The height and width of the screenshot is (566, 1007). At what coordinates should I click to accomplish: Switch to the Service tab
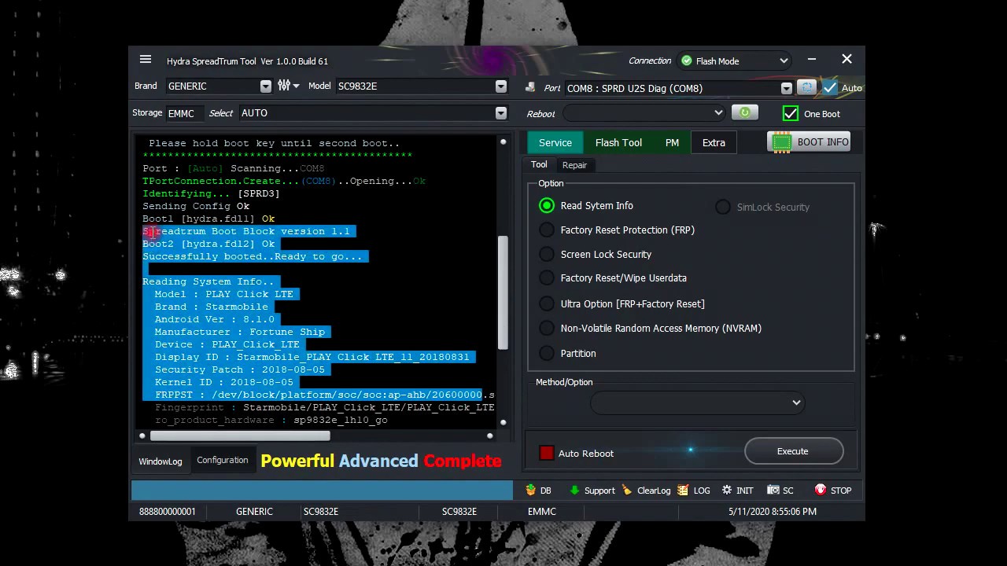(555, 142)
